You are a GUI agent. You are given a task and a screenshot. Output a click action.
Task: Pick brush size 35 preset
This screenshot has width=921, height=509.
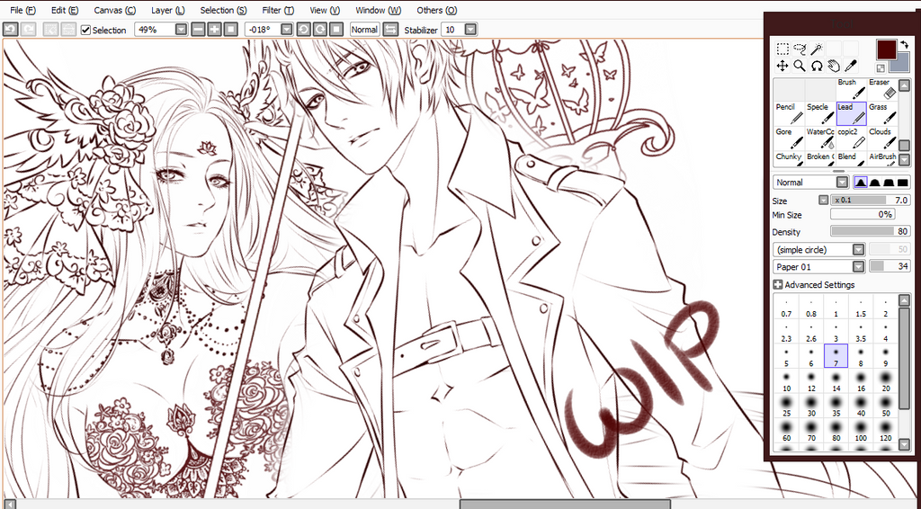(x=836, y=405)
